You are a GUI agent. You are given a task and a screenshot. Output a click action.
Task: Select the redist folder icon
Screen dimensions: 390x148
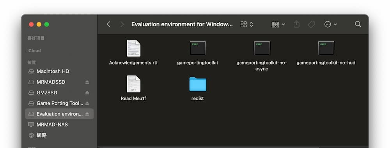coord(198,84)
